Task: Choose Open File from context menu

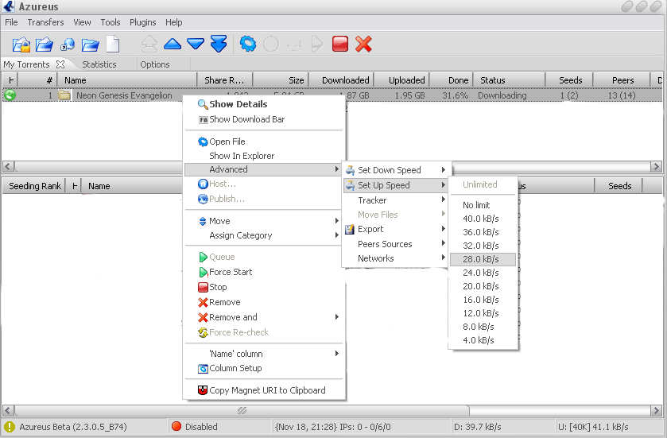Action: click(264, 141)
